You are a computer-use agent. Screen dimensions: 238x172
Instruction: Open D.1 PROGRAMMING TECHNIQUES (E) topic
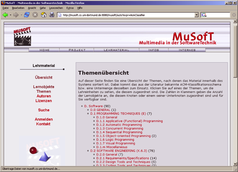(118, 114)
